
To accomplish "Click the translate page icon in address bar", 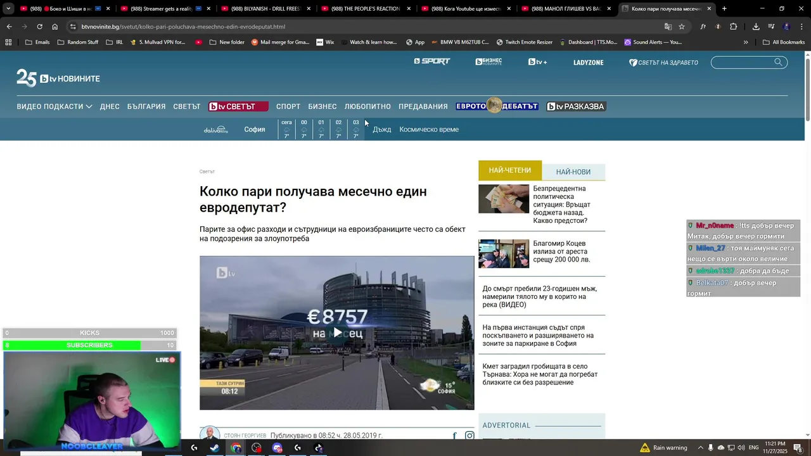I will click(x=668, y=27).
